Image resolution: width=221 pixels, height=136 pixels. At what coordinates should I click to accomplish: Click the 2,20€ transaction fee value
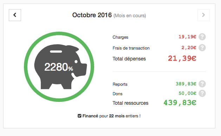coord(189,48)
